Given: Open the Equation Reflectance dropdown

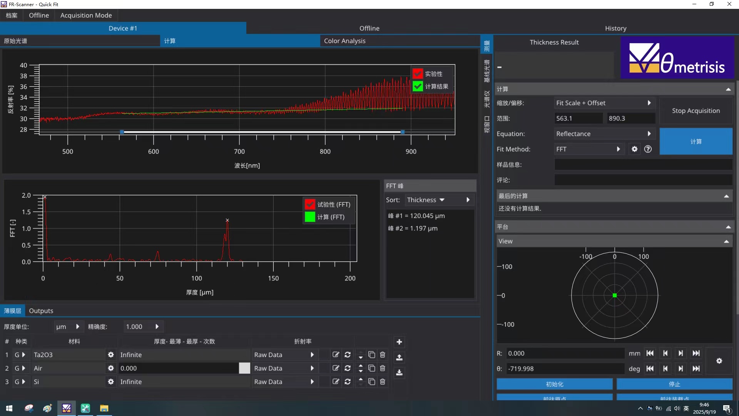Looking at the screenshot, I should (603, 134).
